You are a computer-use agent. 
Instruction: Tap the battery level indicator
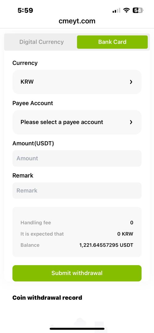coord(138,10)
